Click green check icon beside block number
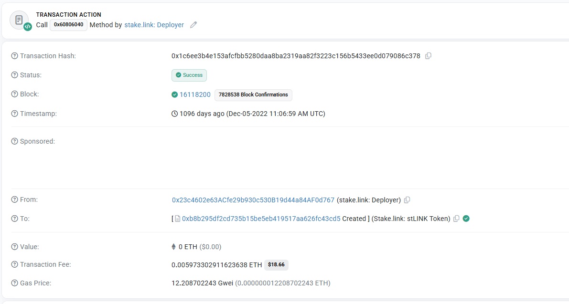 pos(174,94)
